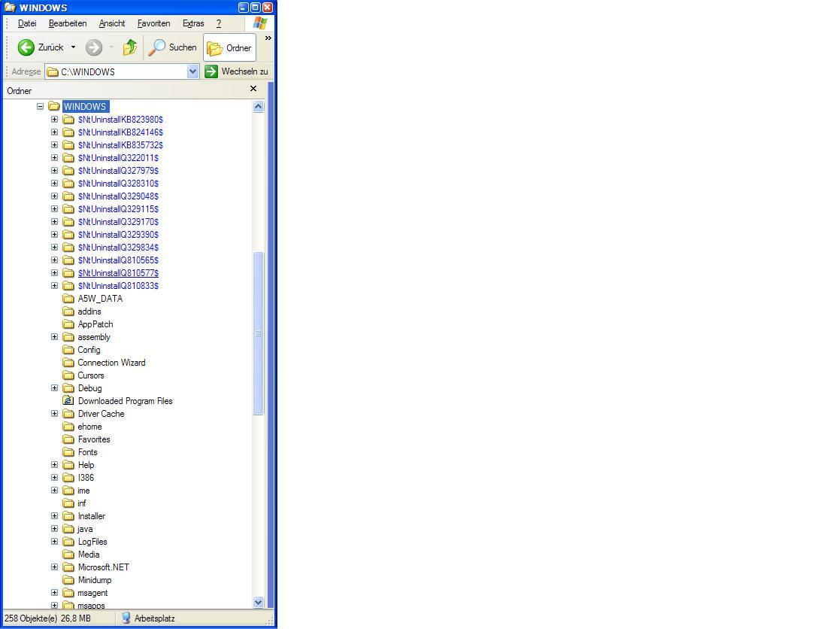Viewport: 833px width, 629px height.
Task: Click the Minidump folder icon
Action: tap(68, 579)
